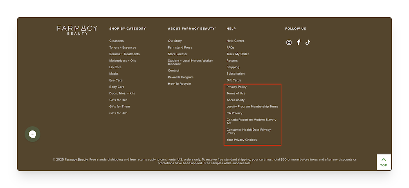View Gifts for Him

point(119,113)
